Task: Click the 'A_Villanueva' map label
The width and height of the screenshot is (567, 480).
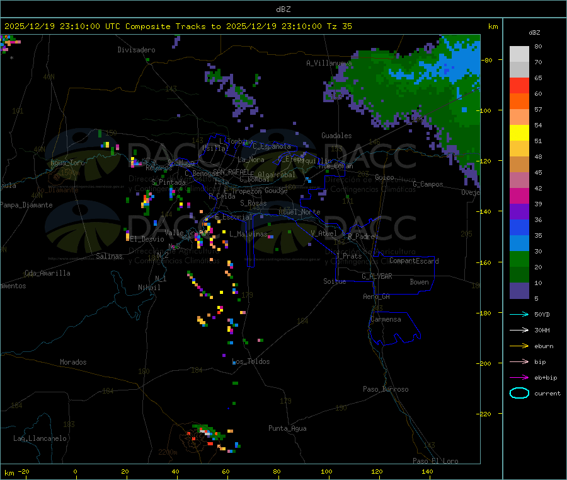Action: (329, 63)
